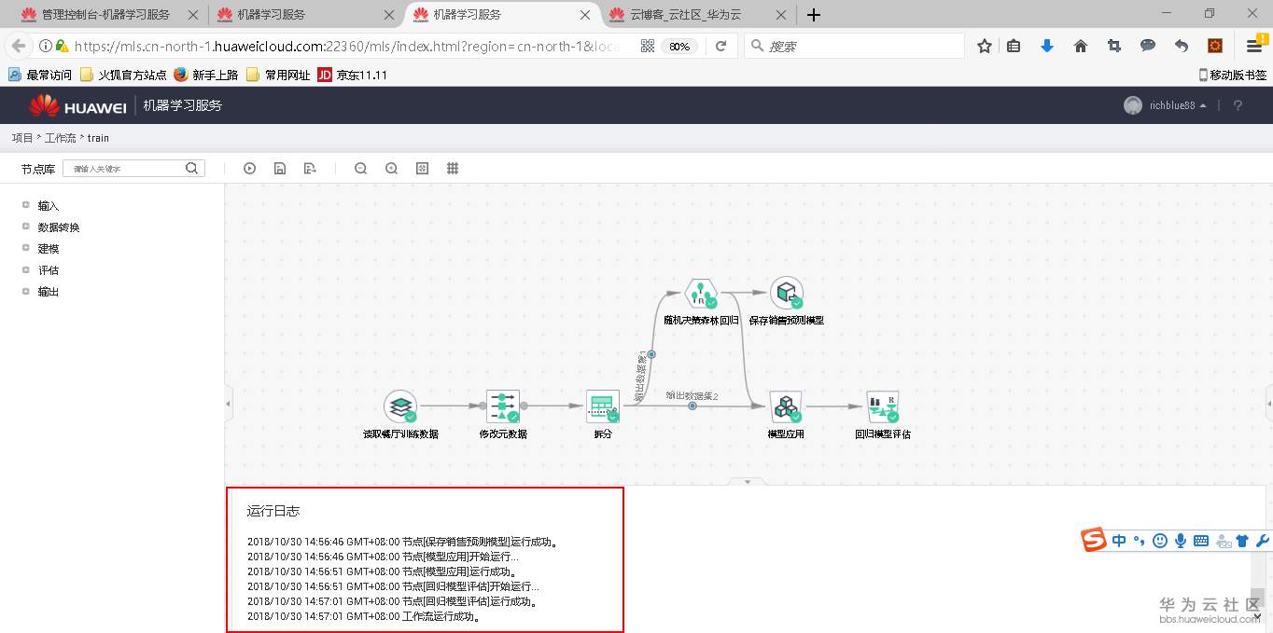Open Sogou IME wrench settings icon

coord(1263,541)
